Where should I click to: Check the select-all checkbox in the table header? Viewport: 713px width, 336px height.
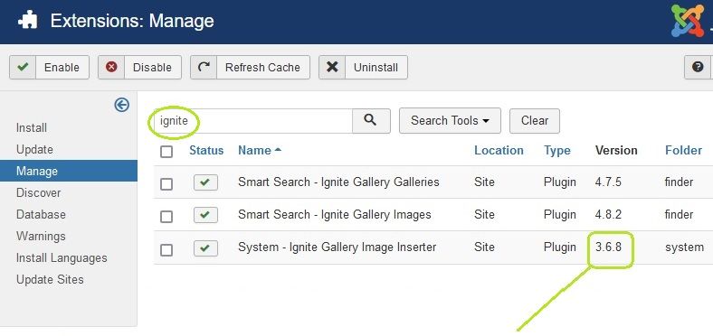(x=166, y=152)
